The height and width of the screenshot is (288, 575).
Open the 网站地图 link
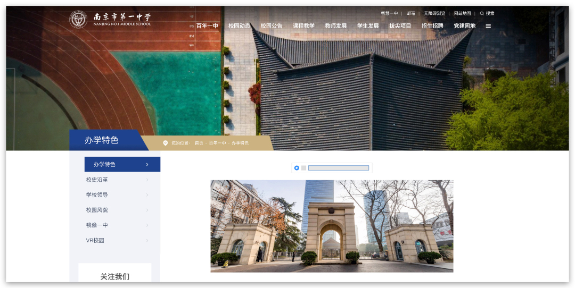(462, 13)
